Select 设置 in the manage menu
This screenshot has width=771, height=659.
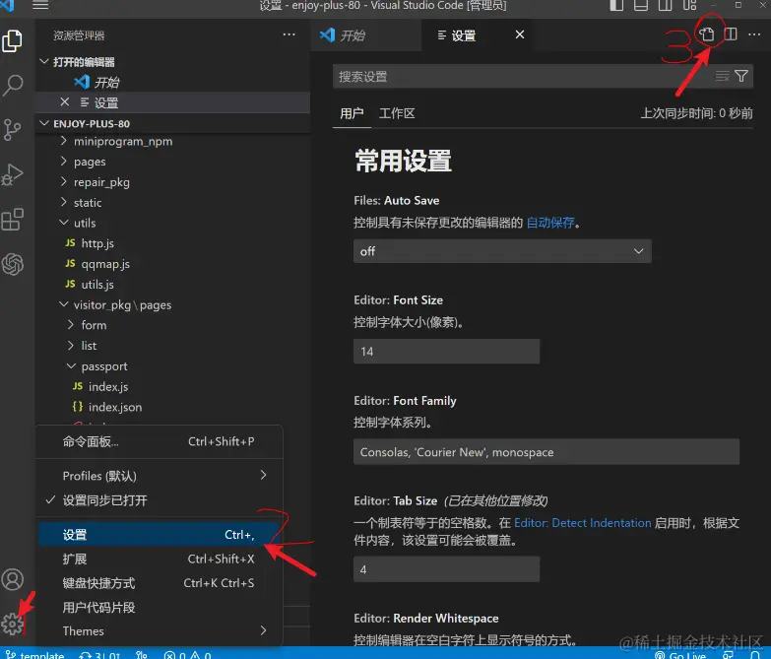pos(161,535)
